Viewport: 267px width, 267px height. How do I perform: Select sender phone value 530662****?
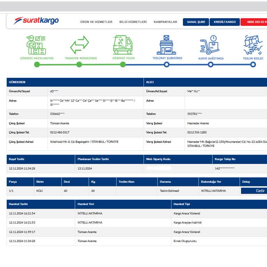[x=57, y=114]
